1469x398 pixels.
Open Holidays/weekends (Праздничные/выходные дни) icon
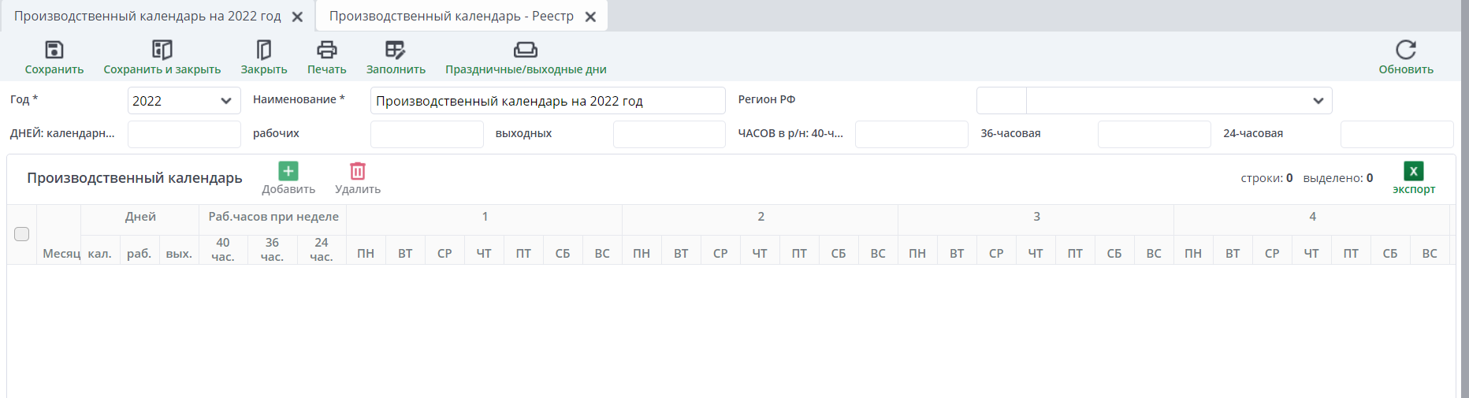click(x=526, y=50)
